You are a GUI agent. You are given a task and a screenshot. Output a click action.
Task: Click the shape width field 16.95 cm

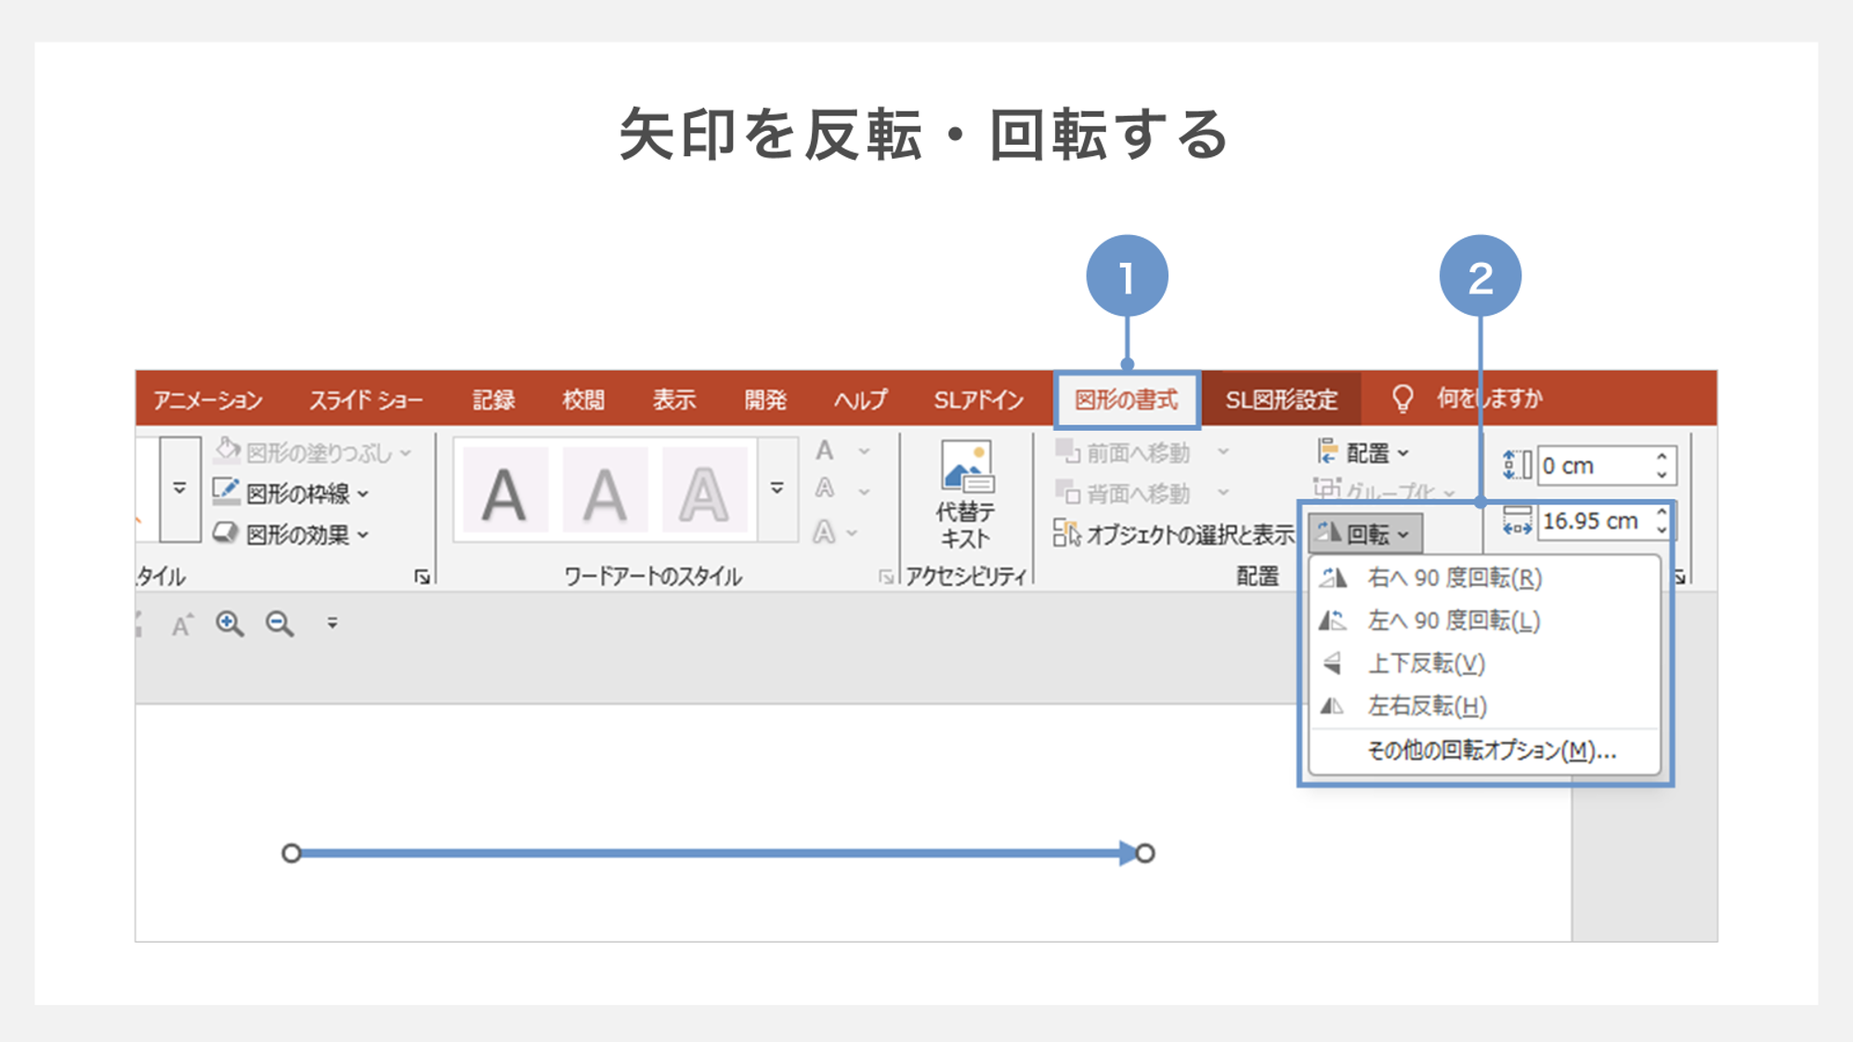pyautogui.click(x=1595, y=521)
